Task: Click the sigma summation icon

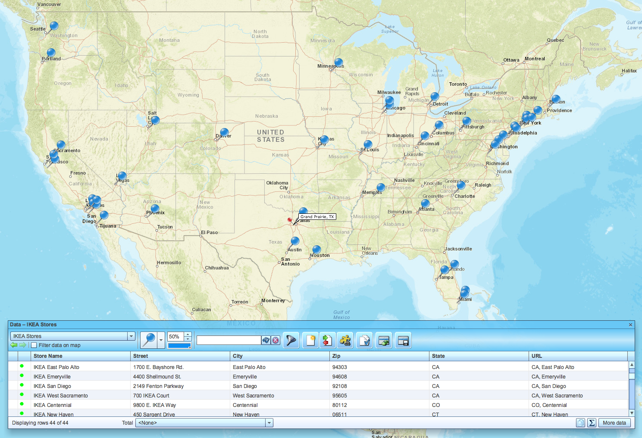Action: (x=592, y=423)
